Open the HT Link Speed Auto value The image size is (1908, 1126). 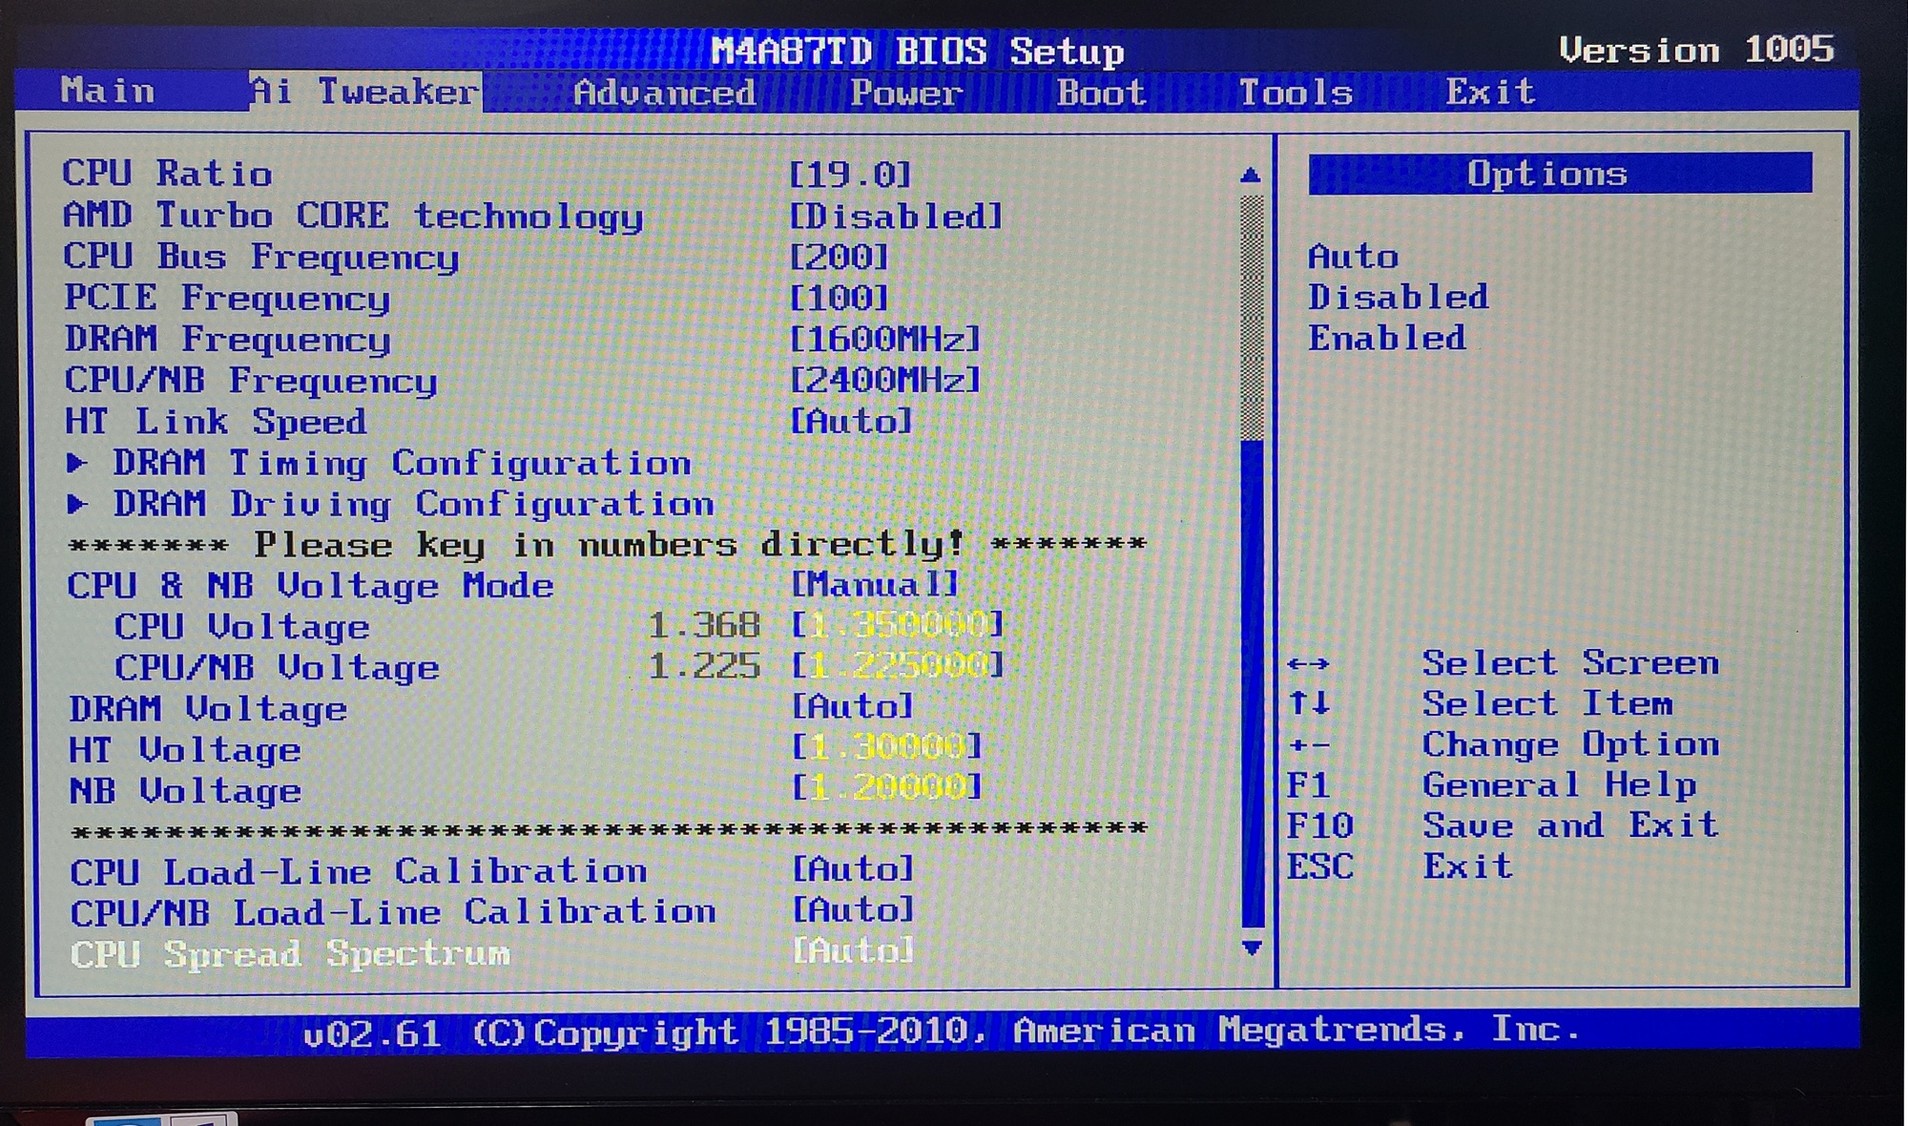[x=851, y=421]
